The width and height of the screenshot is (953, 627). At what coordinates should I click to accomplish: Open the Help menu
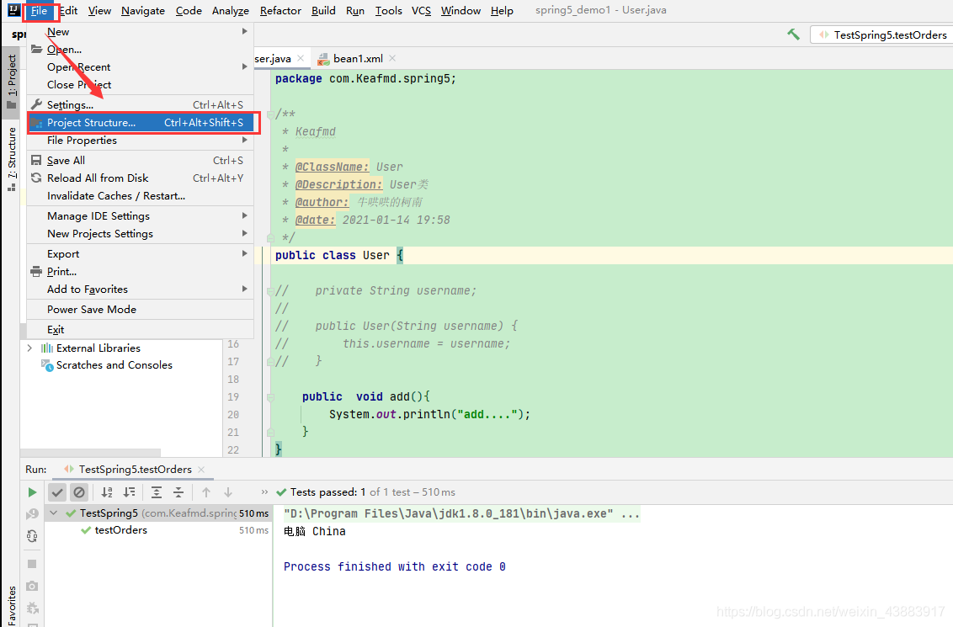tap(502, 10)
